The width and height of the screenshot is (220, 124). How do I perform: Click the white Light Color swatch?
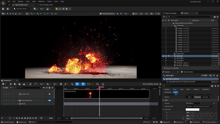pos(192,109)
